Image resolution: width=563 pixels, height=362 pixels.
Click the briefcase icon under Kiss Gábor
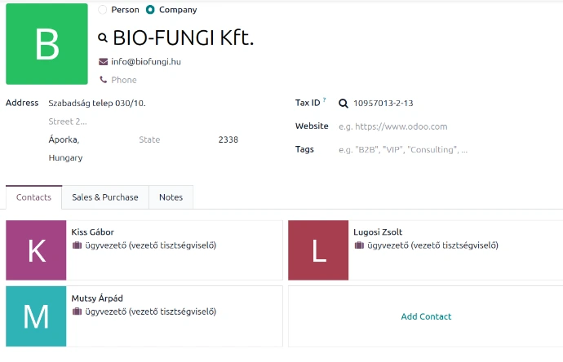(x=77, y=245)
